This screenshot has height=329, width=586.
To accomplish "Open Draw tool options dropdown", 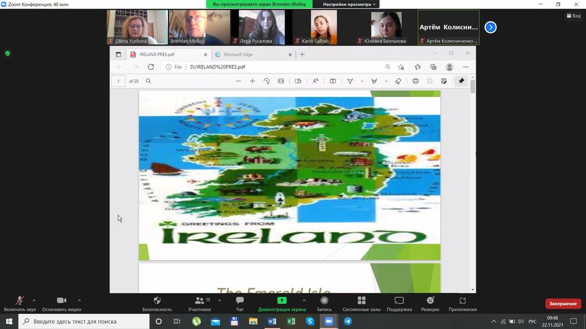I will tap(362, 81).
